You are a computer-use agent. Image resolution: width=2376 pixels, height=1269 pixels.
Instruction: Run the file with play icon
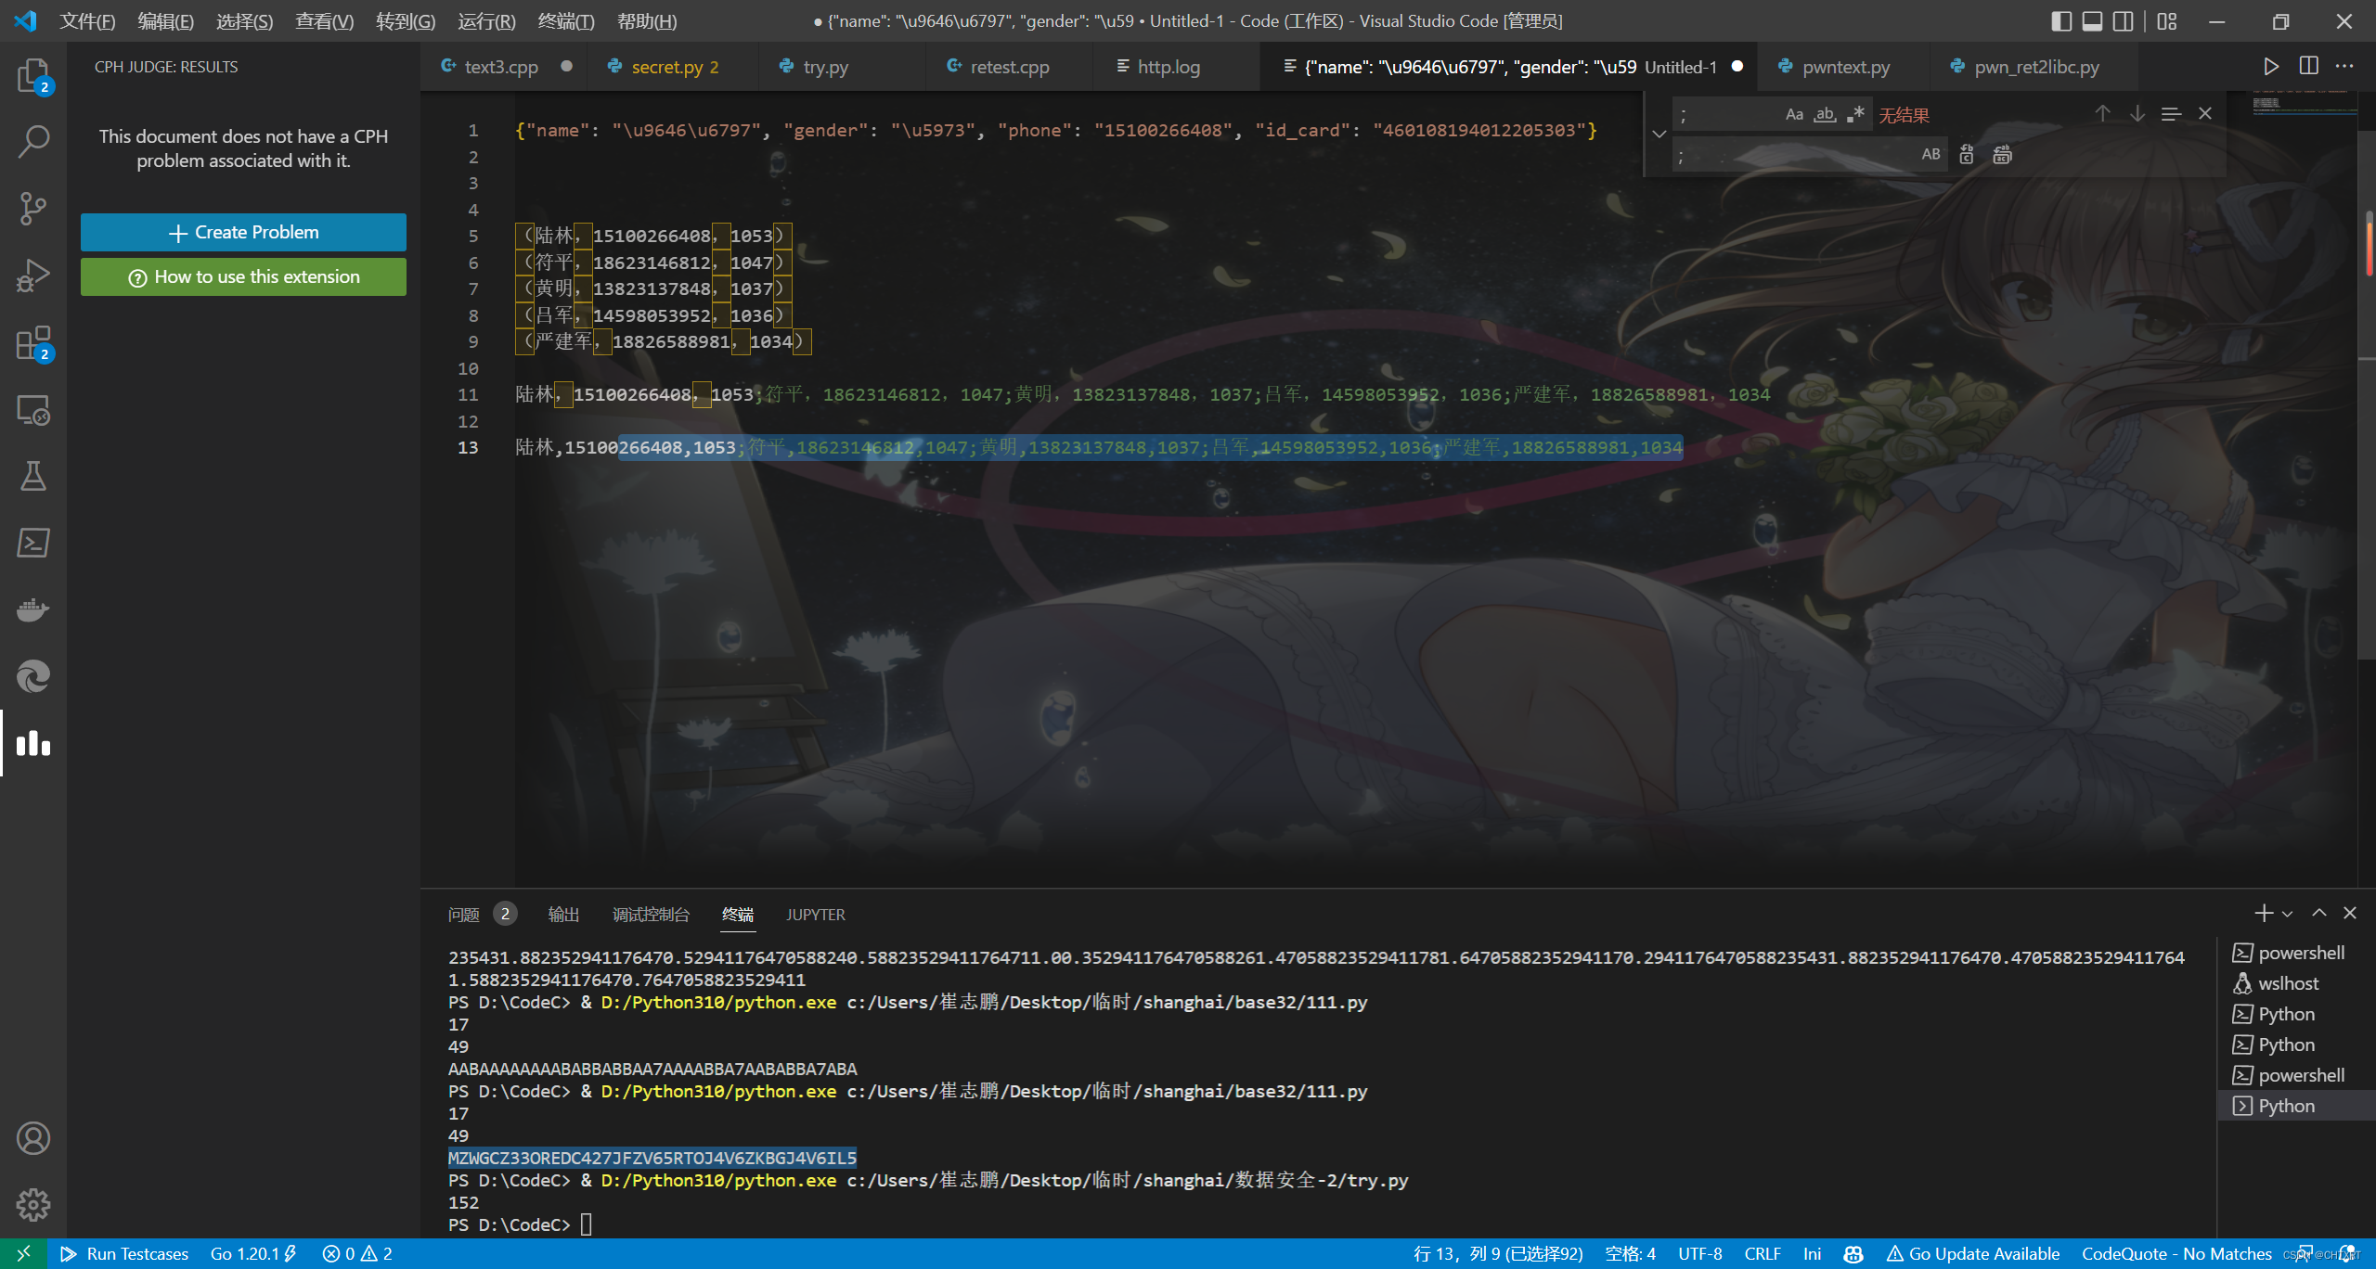pyautogui.click(x=2270, y=67)
